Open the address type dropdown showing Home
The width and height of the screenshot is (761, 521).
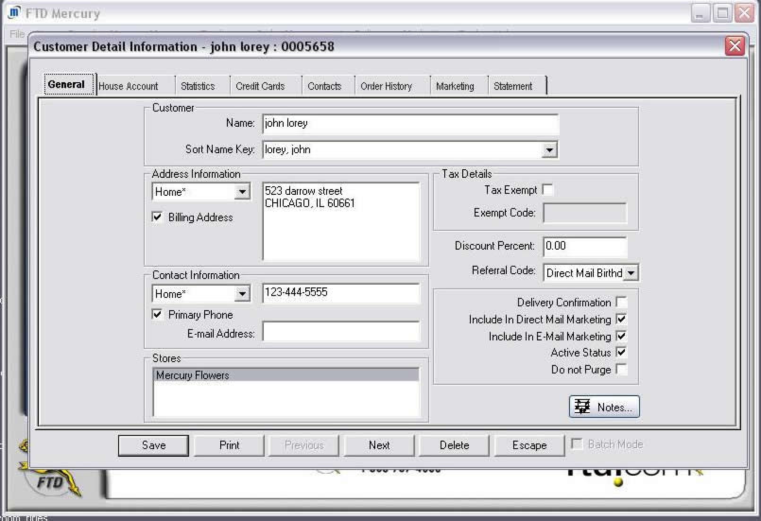(242, 191)
